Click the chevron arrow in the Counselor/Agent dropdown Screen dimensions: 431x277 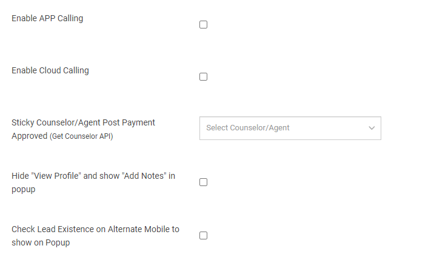coord(372,128)
